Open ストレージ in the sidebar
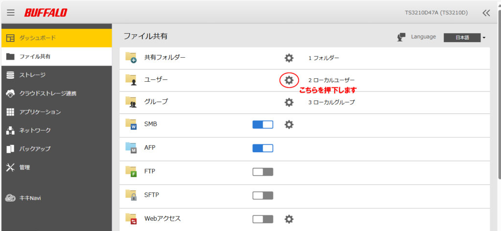501x231 pixels. (57, 75)
